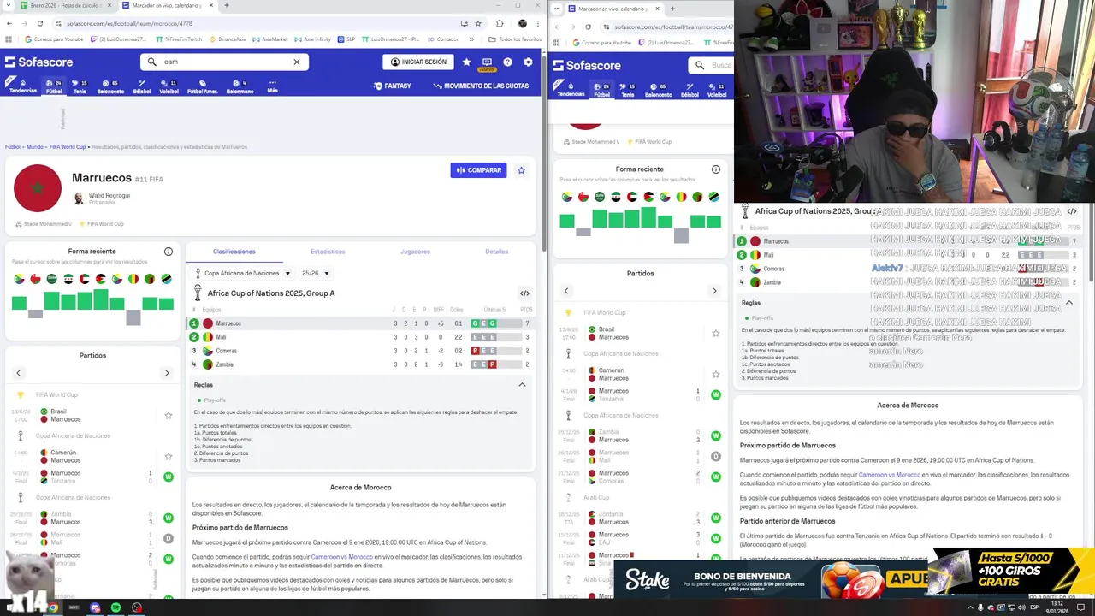Open the Forma reciente info icon in right window
The height and width of the screenshot is (616, 1095).
pyautogui.click(x=716, y=169)
